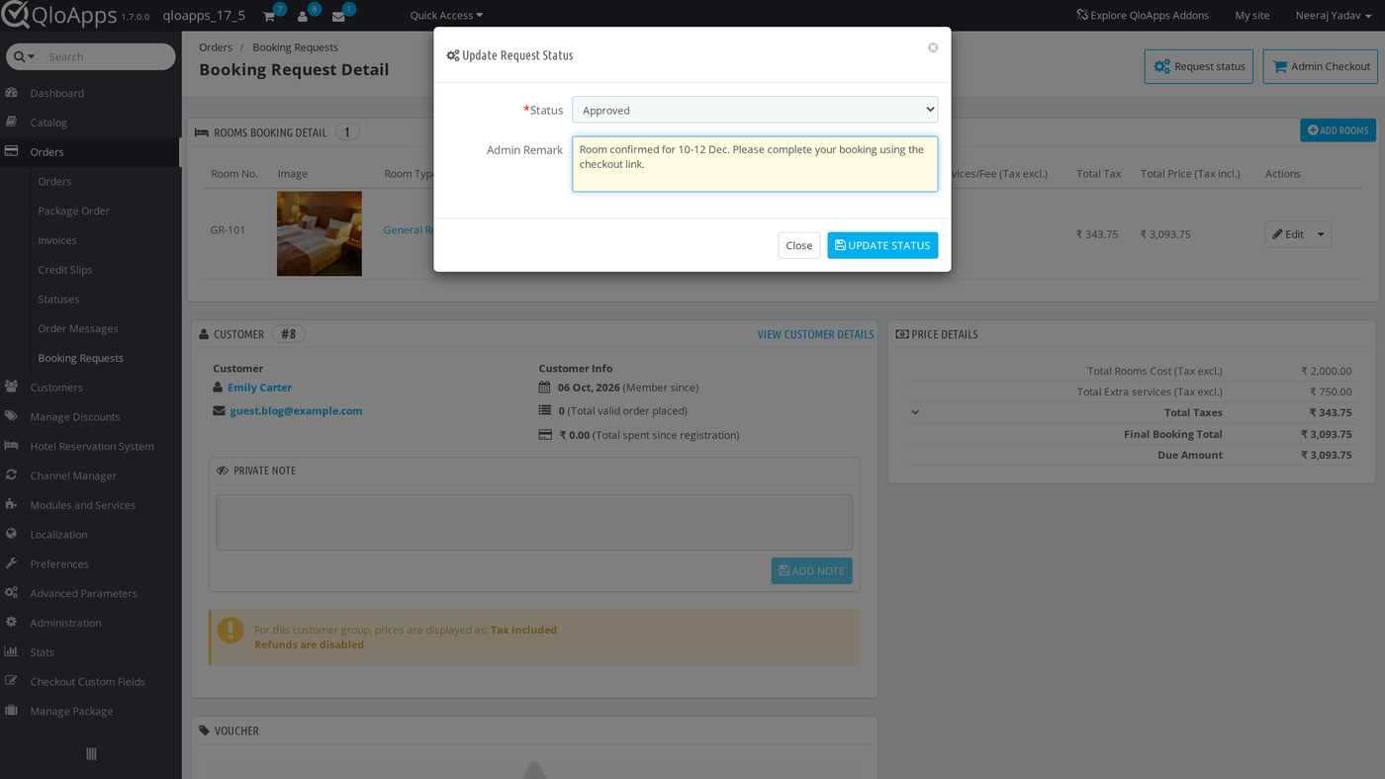Image resolution: width=1385 pixels, height=779 pixels.
Task: Click the Hotel Reservation System bed icon
Action: click(x=12, y=446)
